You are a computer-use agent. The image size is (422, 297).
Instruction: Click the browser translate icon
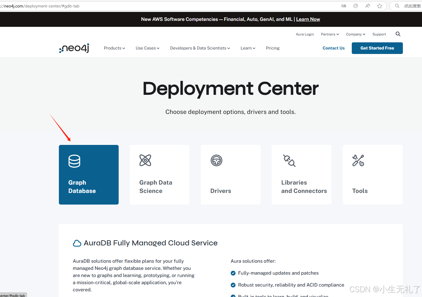[x=344, y=6]
